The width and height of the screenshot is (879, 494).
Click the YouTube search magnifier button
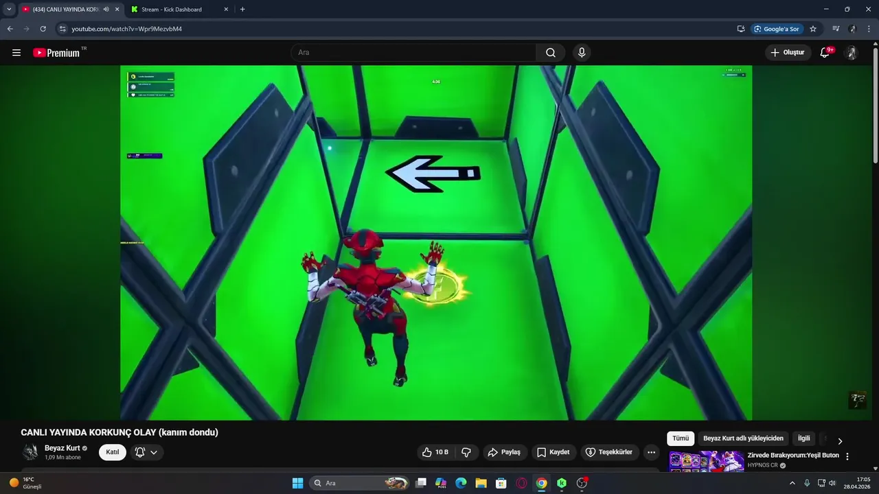tap(551, 53)
